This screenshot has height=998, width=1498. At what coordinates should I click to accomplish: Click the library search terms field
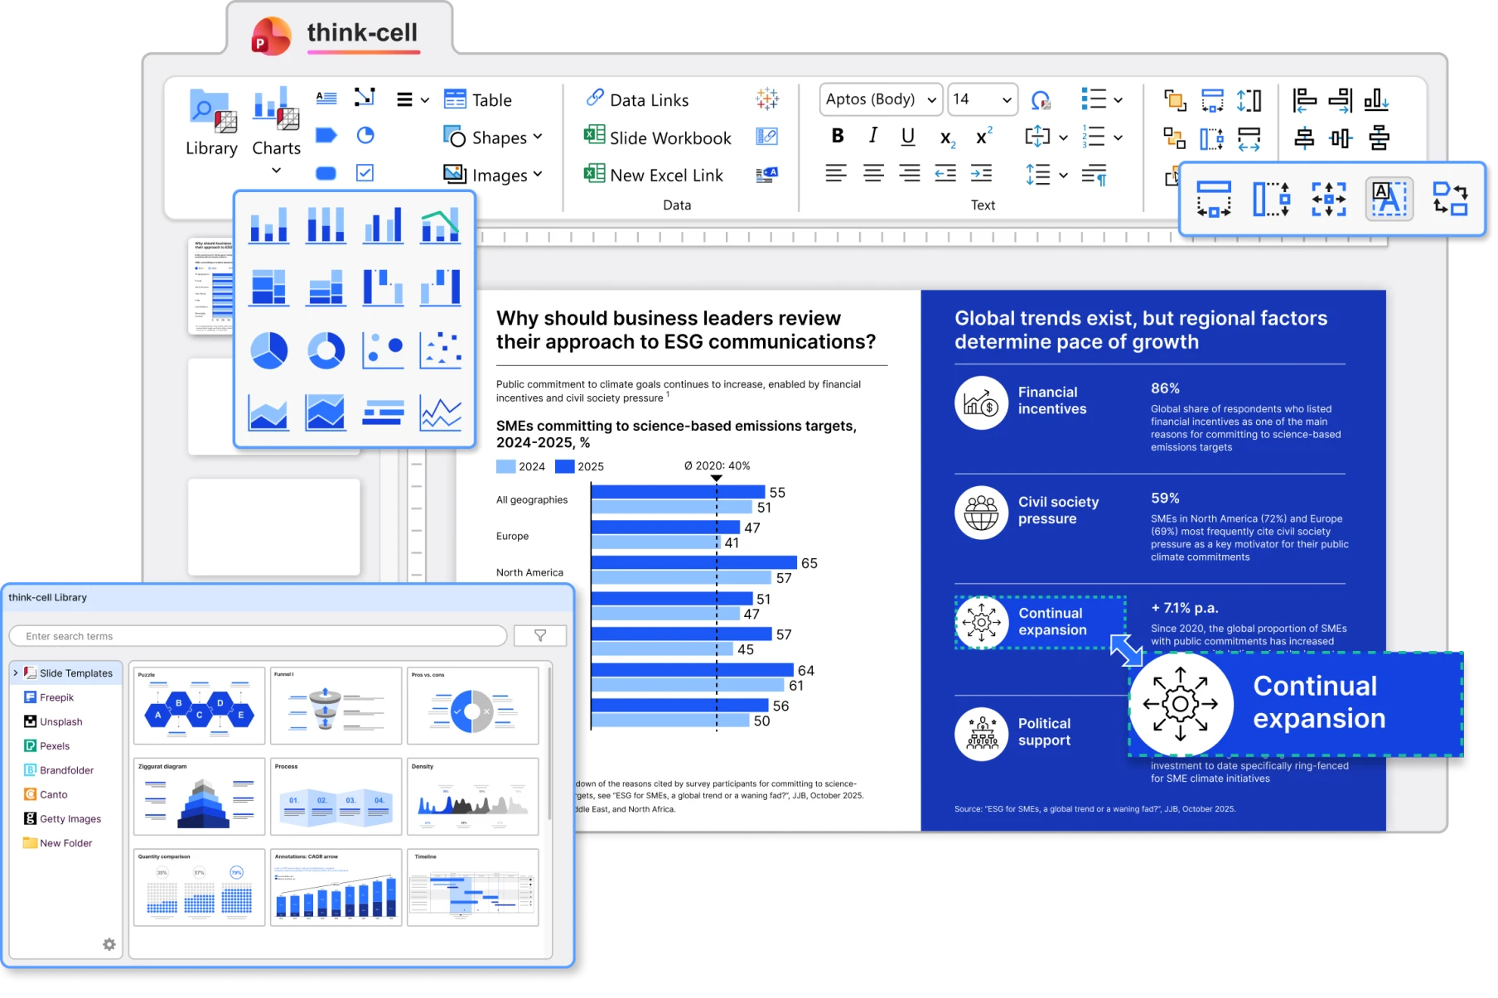point(257,636)
